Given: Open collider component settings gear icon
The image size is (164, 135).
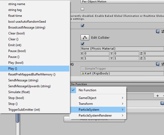Looking at the screenshot, I should 163,31.
